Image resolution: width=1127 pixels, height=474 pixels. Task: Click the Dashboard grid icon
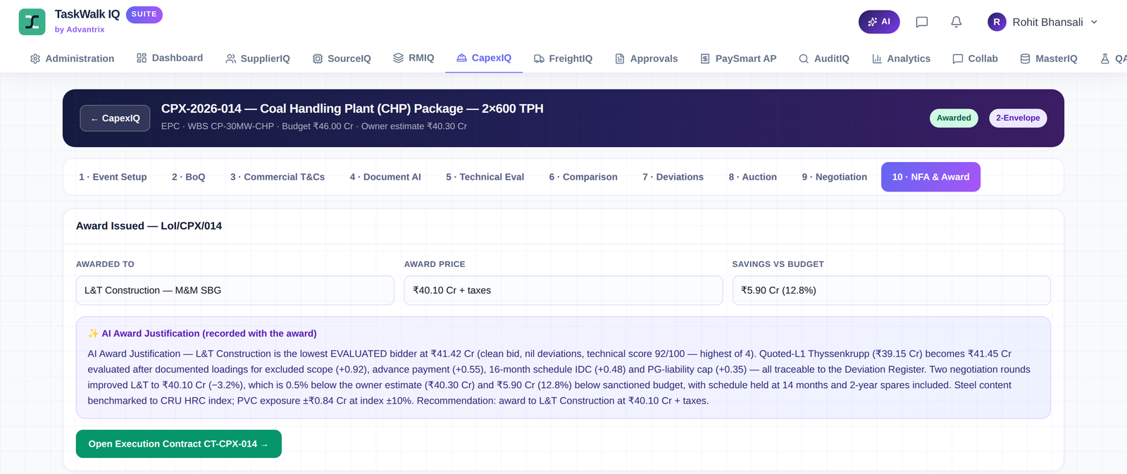click(x=142, y=58)
